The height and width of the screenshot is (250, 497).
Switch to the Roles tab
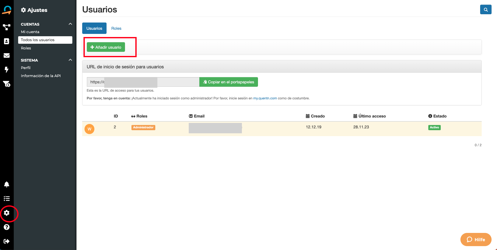[116, 28]
